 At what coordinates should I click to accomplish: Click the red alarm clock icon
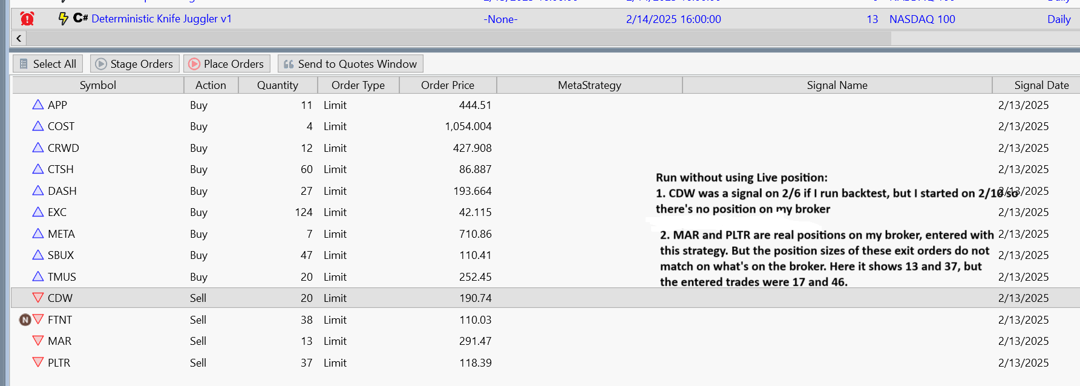(x=27, y=19)
